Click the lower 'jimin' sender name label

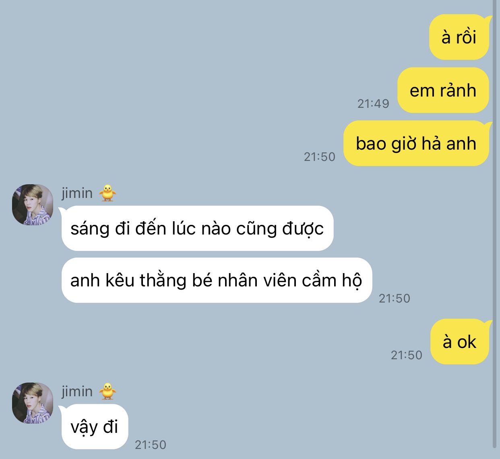click(77, 391)
